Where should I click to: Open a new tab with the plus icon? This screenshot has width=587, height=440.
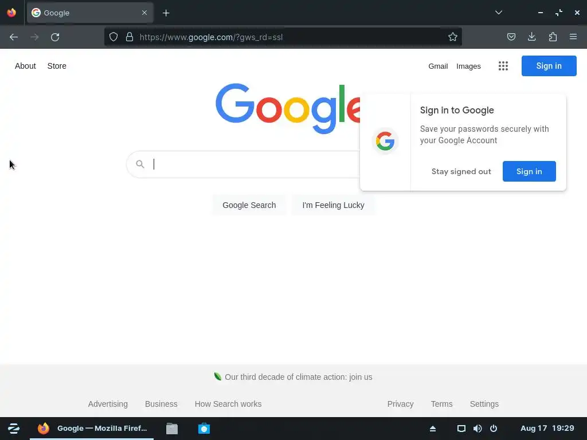(166, 13)
